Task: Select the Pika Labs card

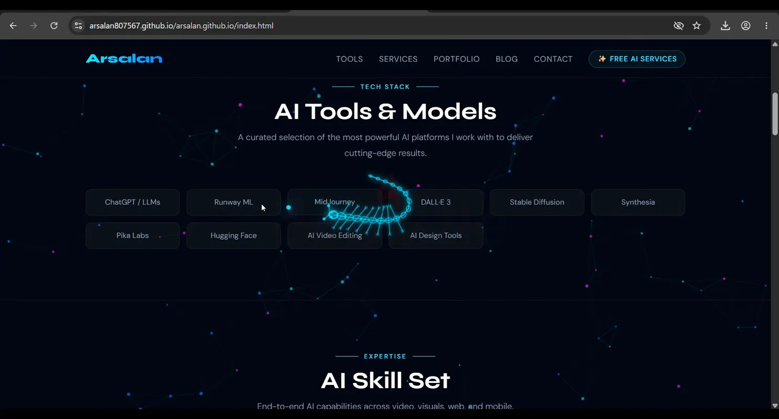Action: [x=132, y=236]
